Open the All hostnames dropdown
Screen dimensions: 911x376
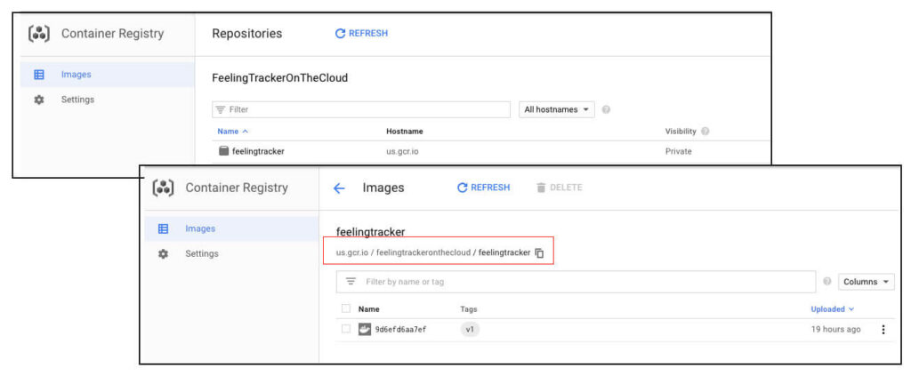coord(557,109)
